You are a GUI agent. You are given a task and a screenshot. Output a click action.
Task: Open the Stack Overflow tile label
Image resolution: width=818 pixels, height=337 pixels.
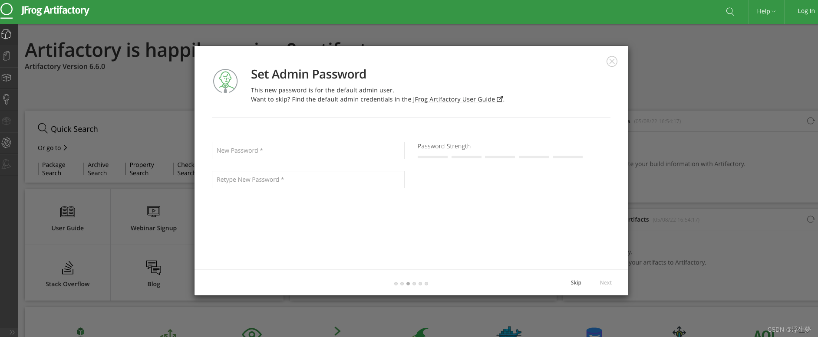coord(68,284)
